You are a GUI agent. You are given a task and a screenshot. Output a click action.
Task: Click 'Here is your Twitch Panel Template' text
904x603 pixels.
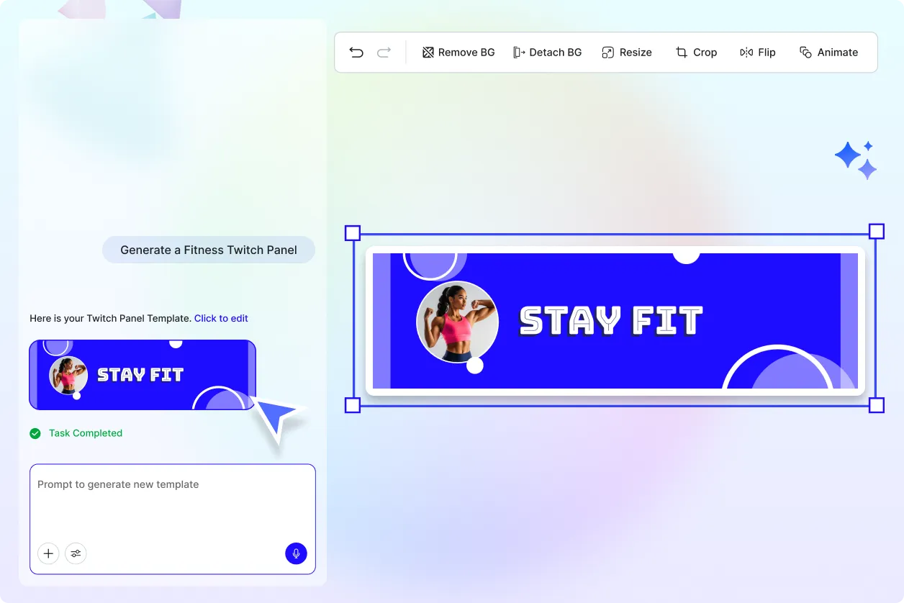click(110, 318)
